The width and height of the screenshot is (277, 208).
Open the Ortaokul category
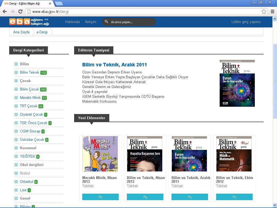point(27,181)
